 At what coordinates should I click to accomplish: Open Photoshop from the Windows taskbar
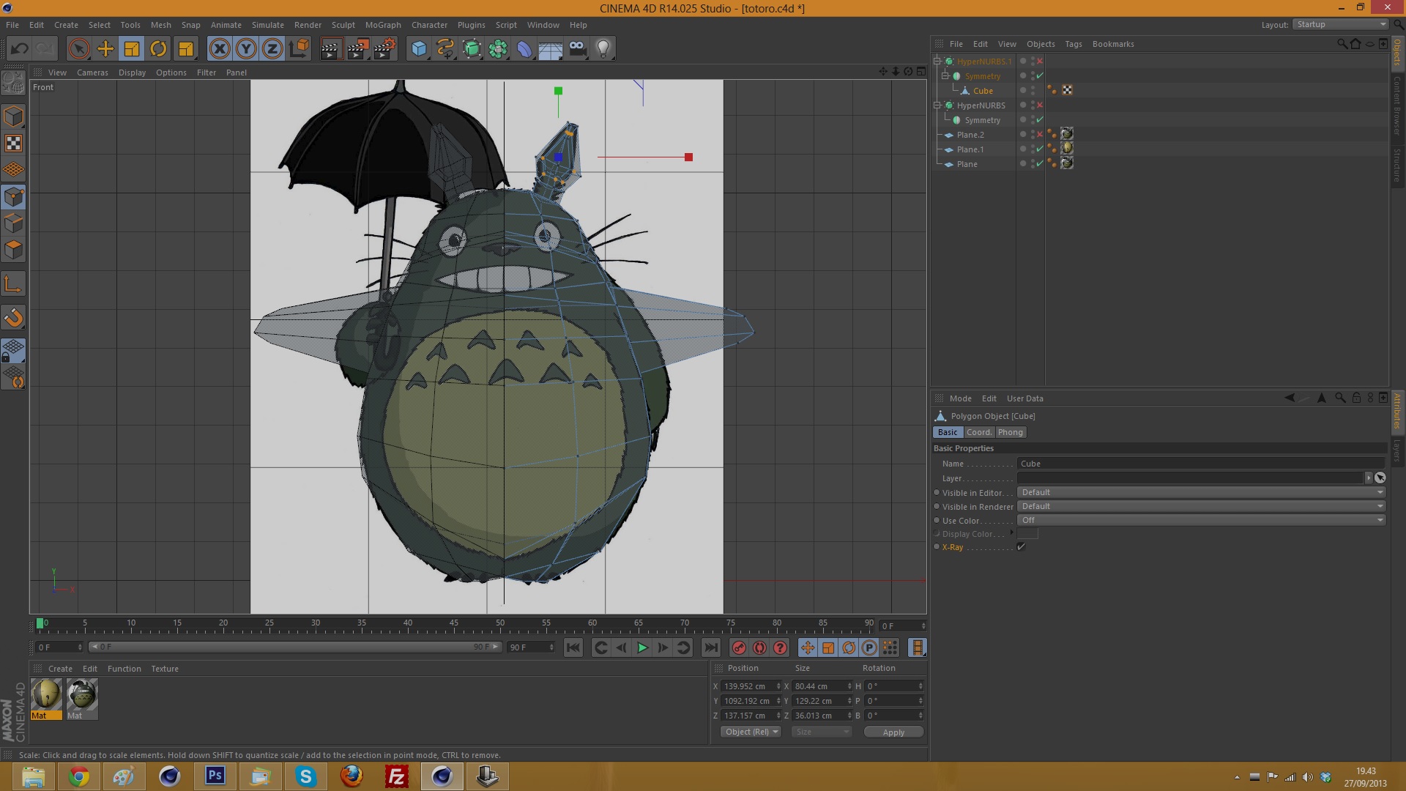click(x=215, y=776)
